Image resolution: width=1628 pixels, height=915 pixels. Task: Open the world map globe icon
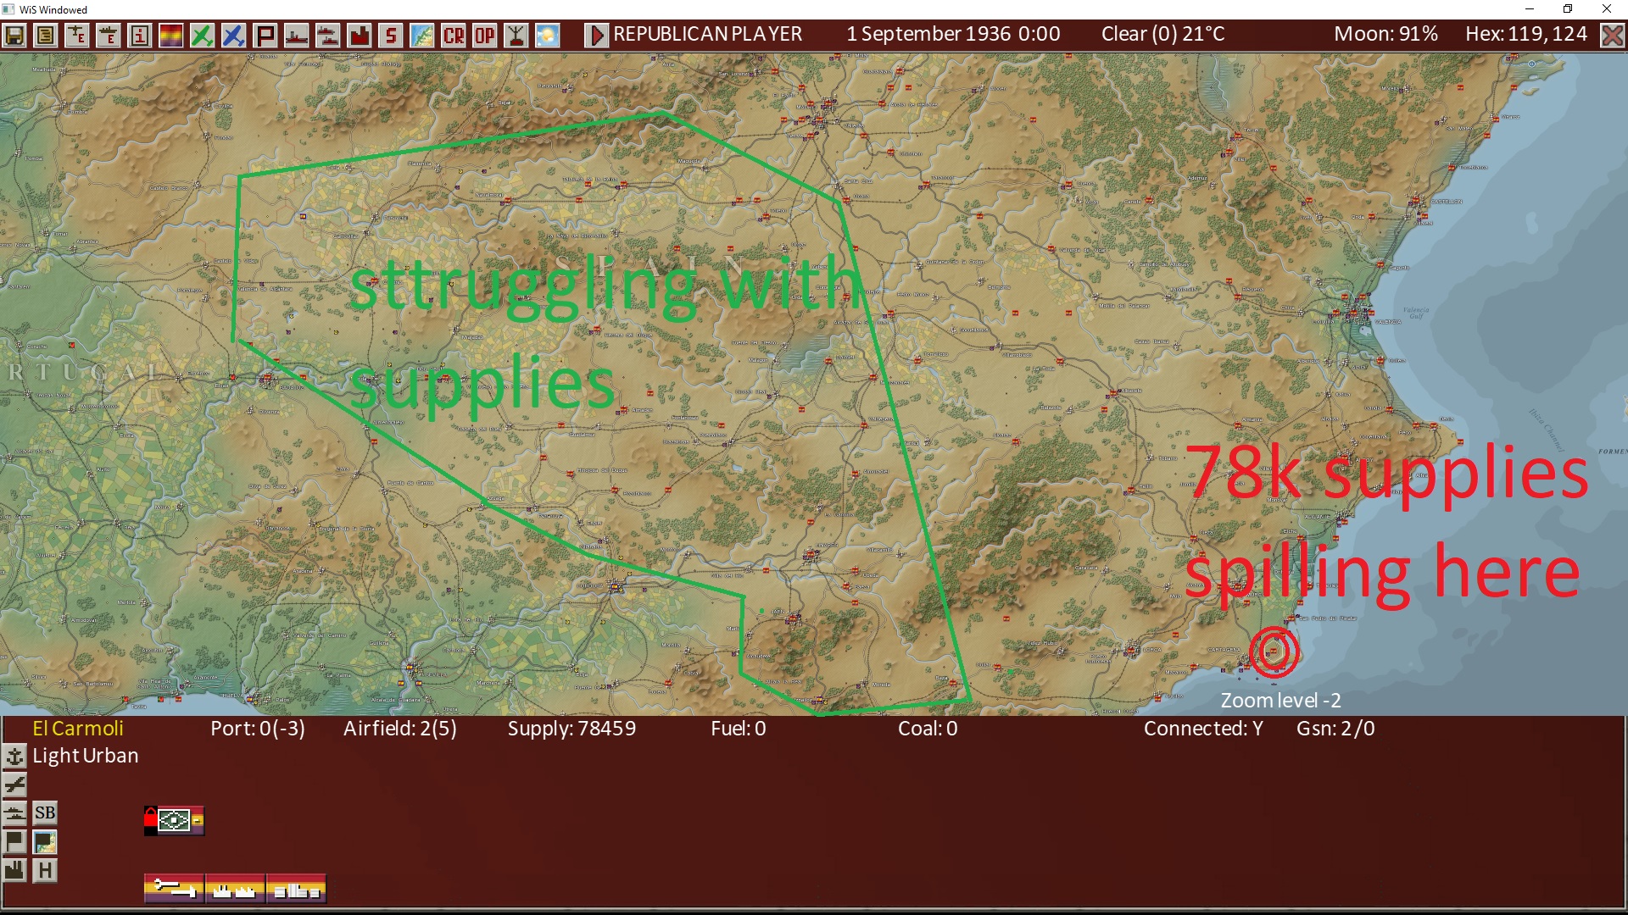pos(421,35)
